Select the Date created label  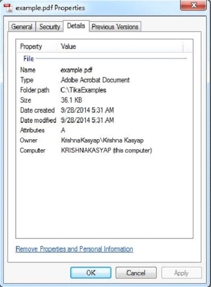37,110
